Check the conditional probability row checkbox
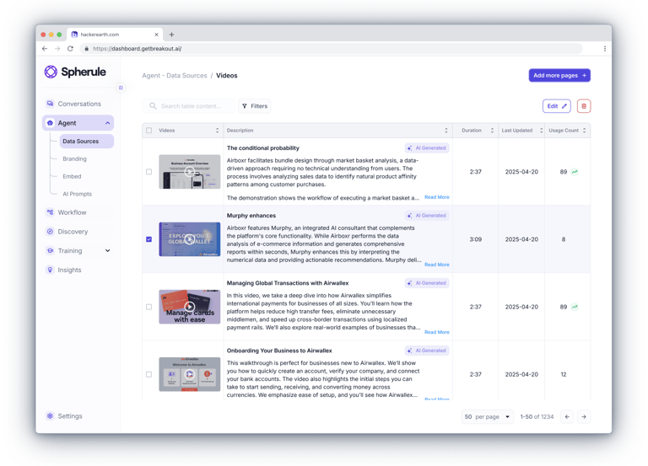 click(x=148, y=172)
